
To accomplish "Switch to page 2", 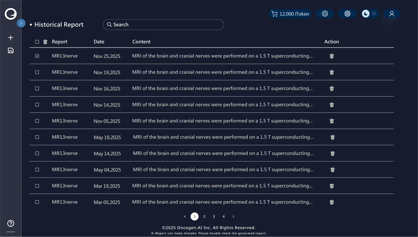I will (204, 217).
